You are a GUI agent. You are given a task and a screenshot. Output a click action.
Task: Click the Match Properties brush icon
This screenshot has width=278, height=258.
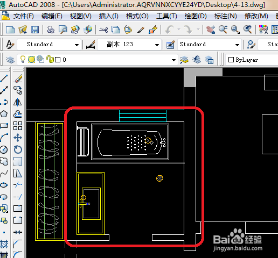pyautogui.click(x=141, y=30)
